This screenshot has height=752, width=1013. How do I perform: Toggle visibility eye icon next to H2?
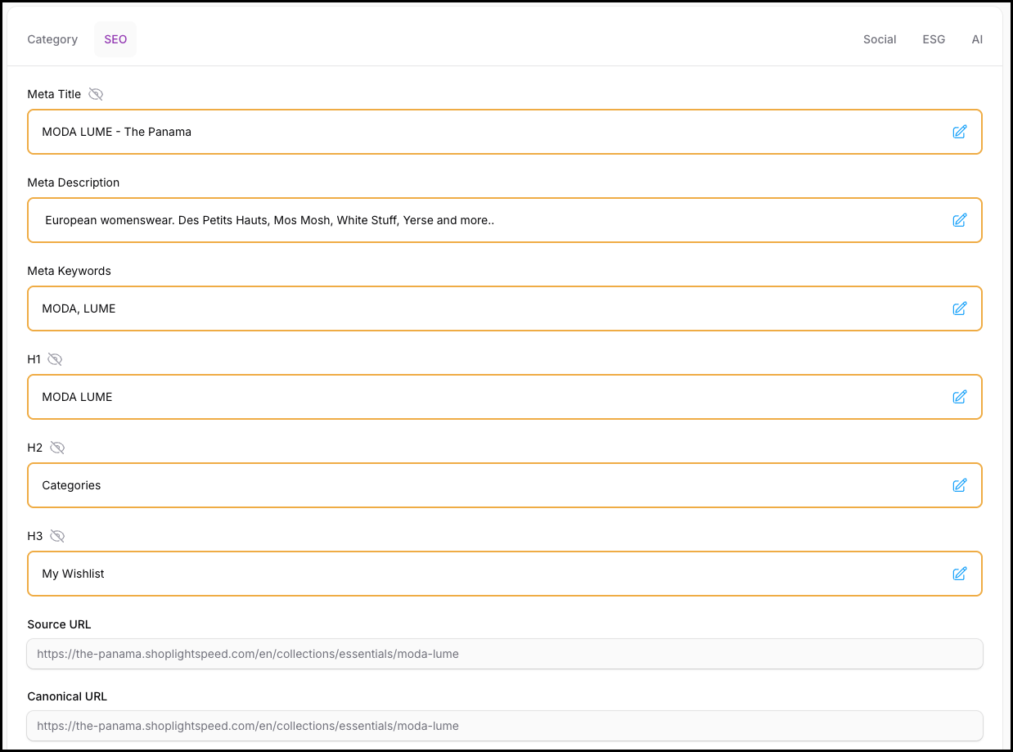56,448
